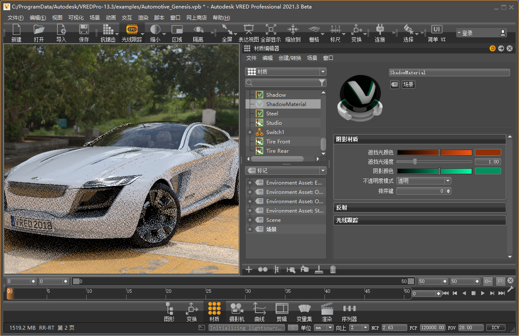Screen dimensions: 519x336
Task: Click the Scene (场景) tag button
Action: point(408,84)
